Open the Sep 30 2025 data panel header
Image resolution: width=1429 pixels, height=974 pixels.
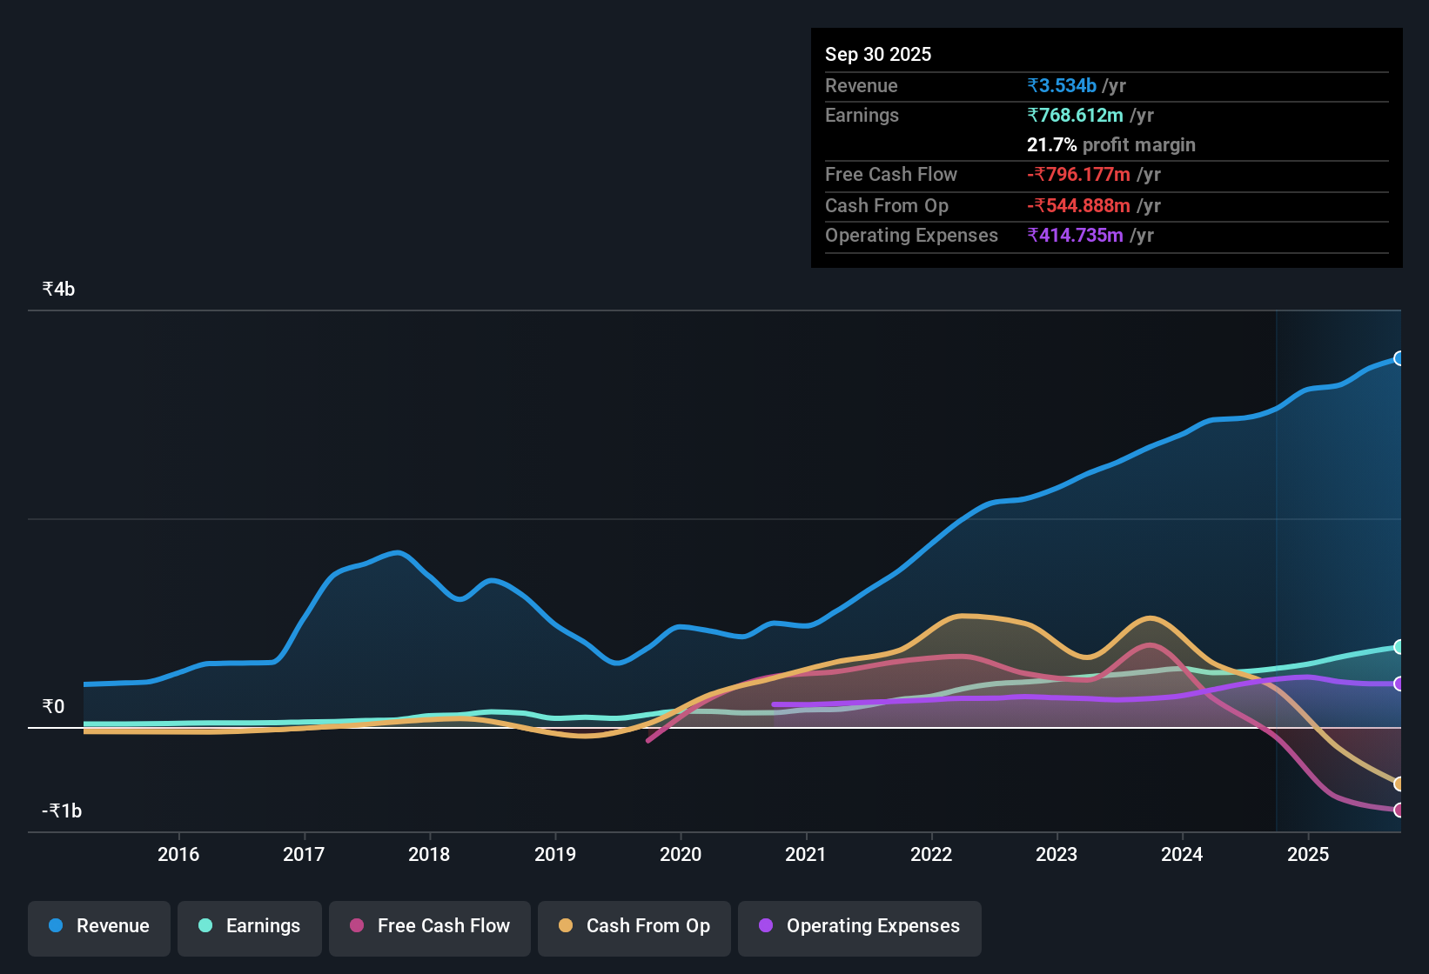878,54
